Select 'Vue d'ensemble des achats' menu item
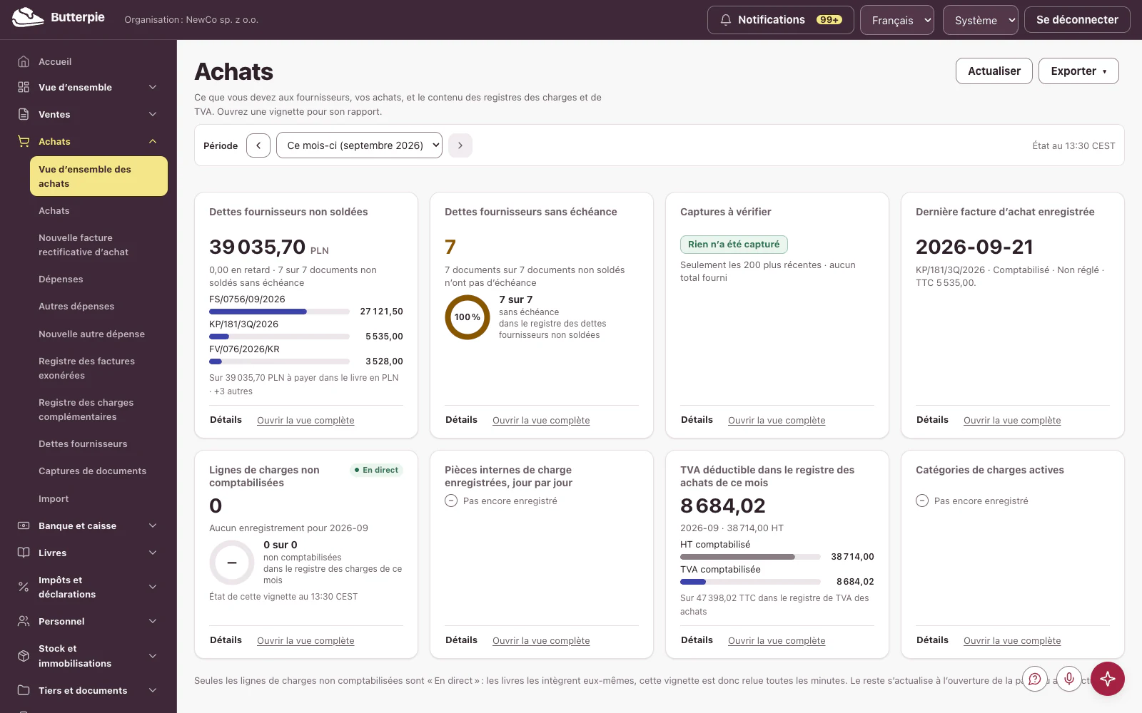 98,176
